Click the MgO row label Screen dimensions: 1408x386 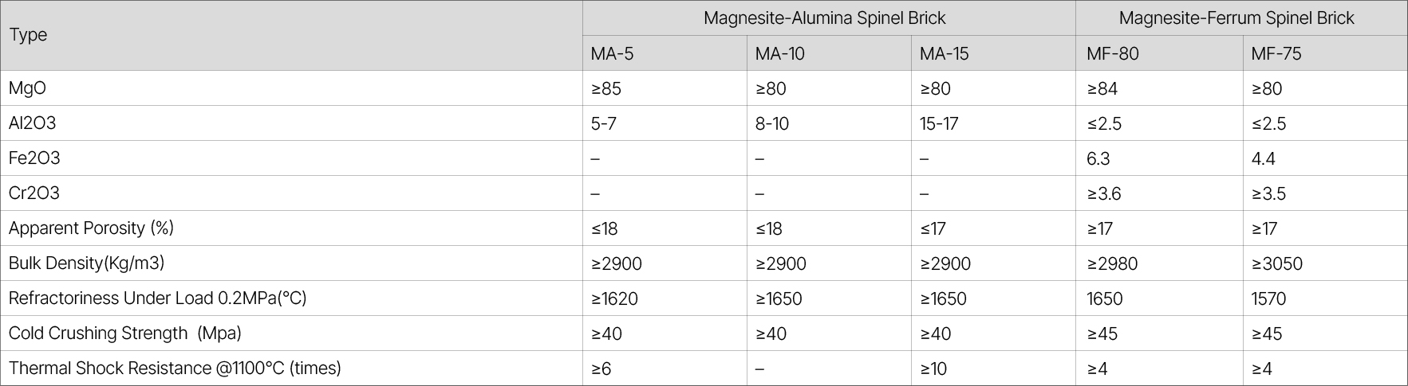point(27,88)
